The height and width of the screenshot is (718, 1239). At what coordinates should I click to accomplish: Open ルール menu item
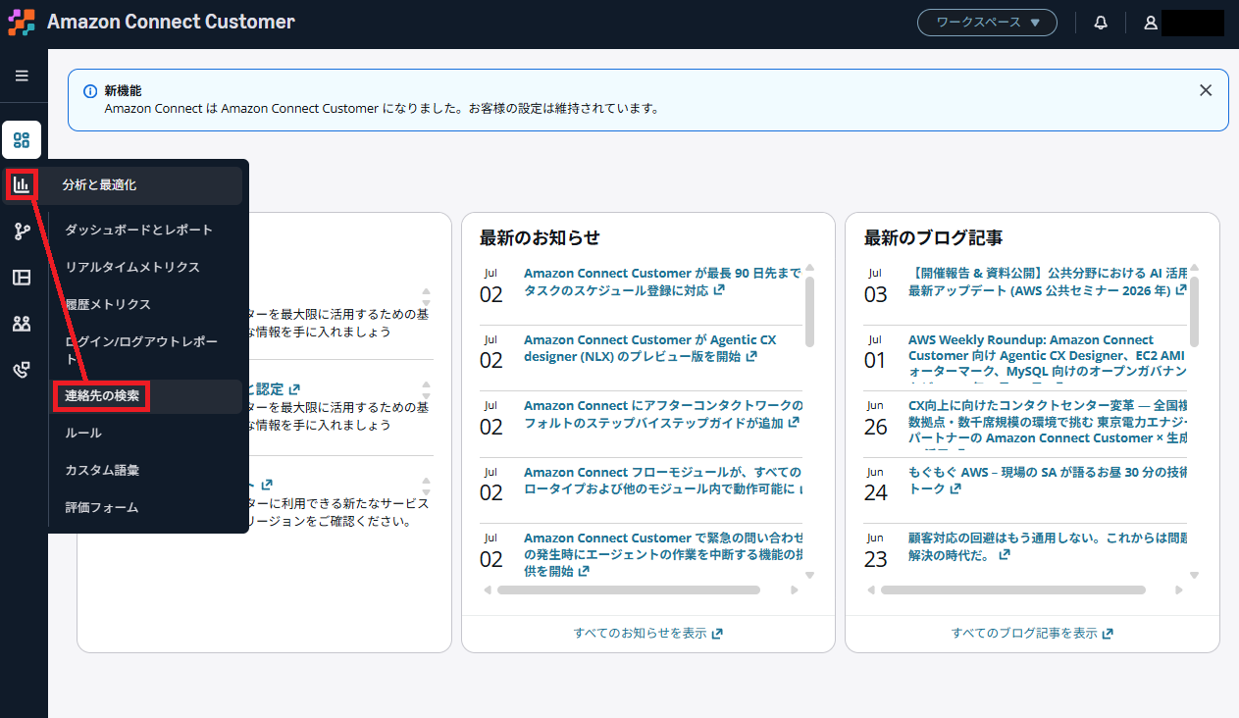[83, 433]
